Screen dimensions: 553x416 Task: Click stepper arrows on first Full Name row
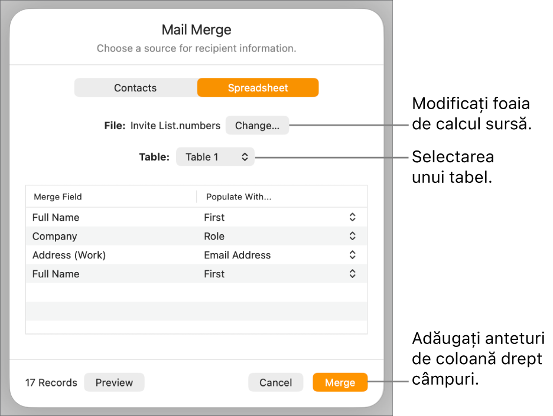click(352, 217)
